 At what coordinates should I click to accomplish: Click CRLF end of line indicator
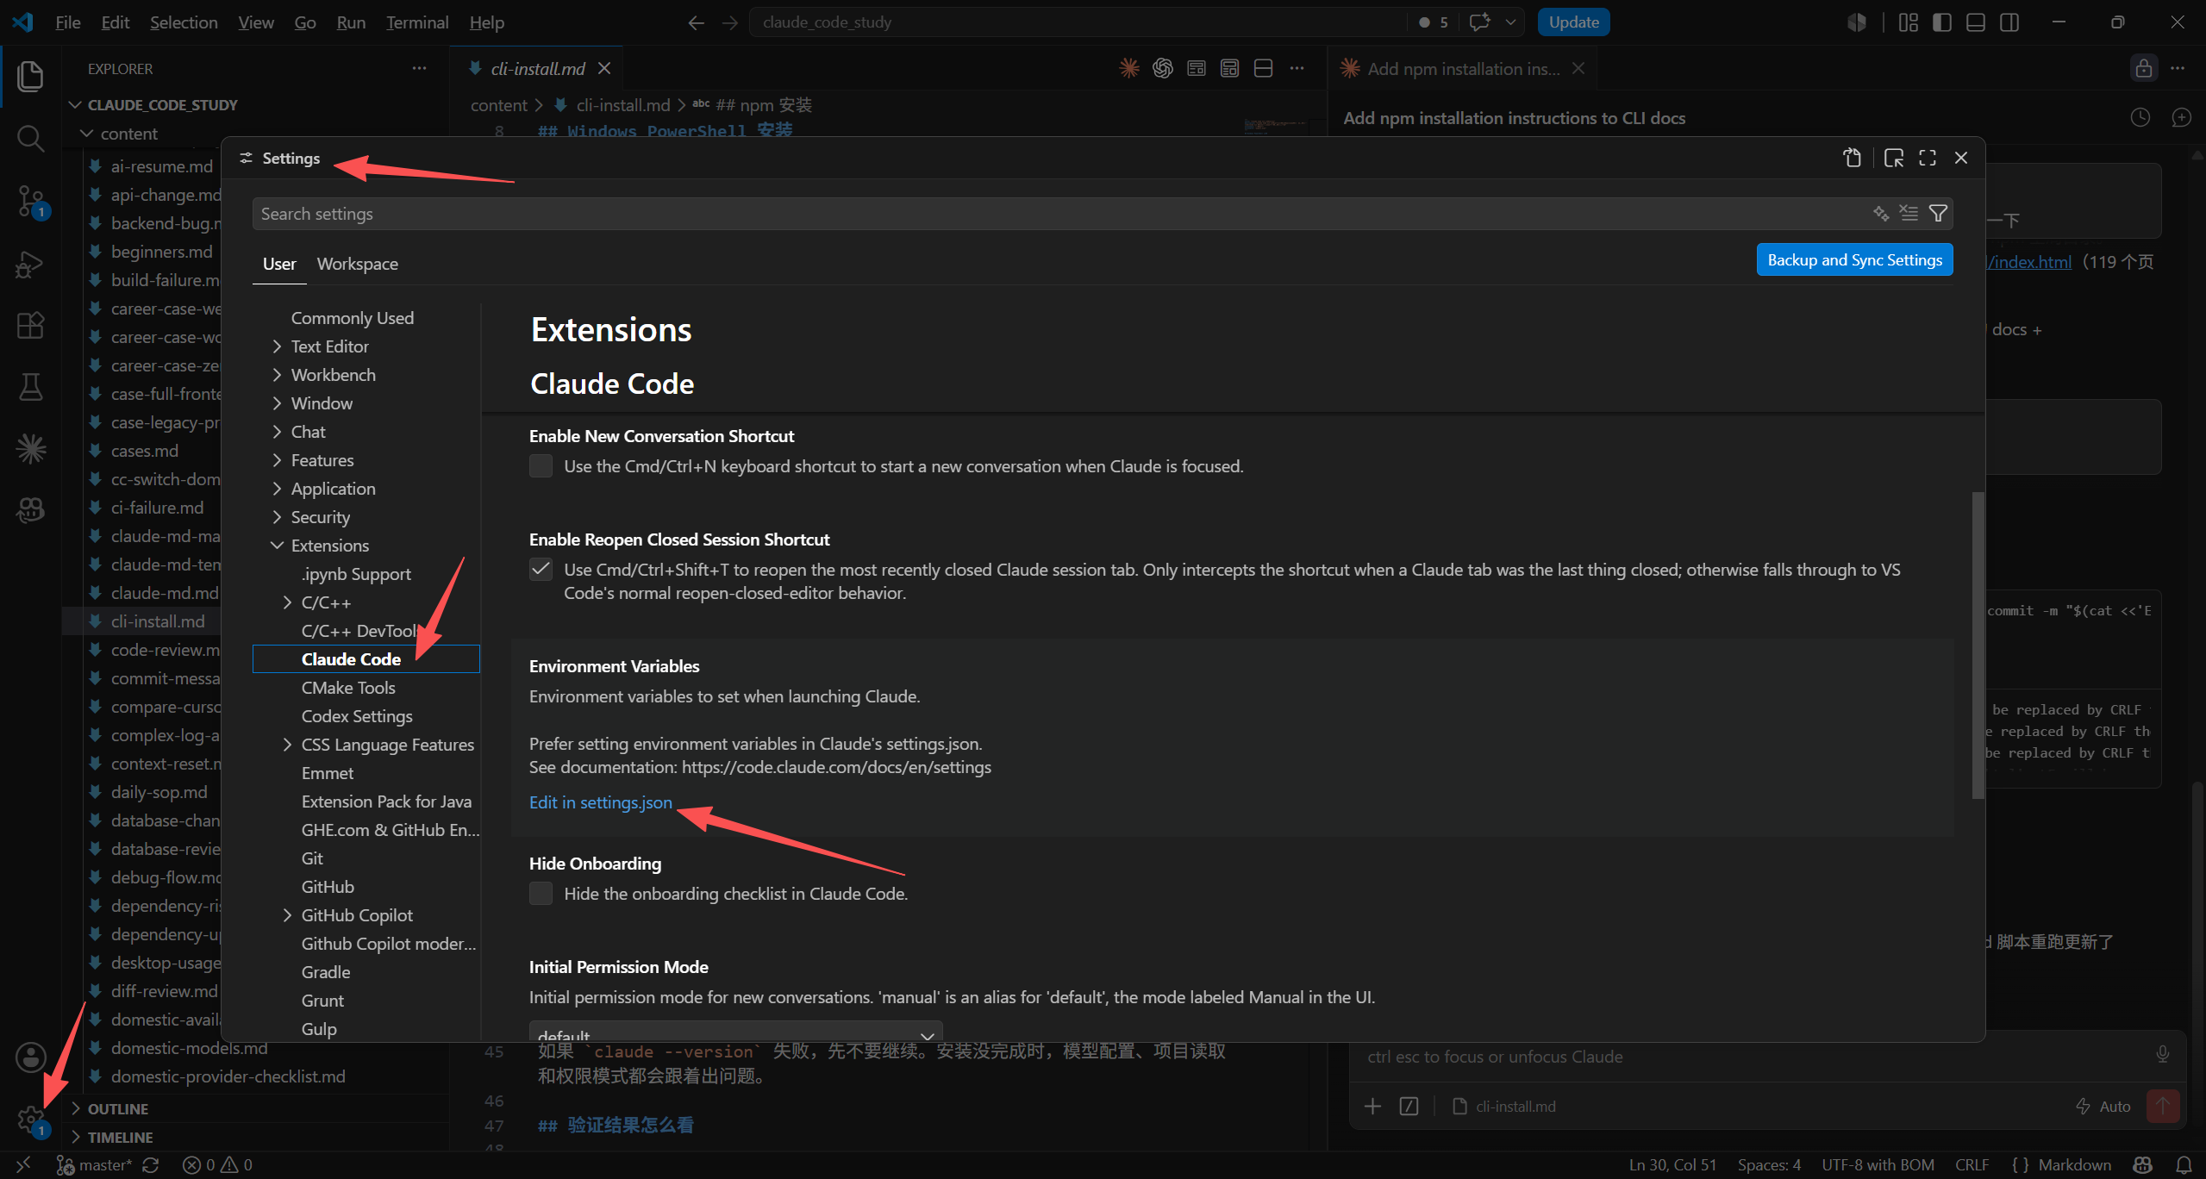(x=1972, y=1164)
